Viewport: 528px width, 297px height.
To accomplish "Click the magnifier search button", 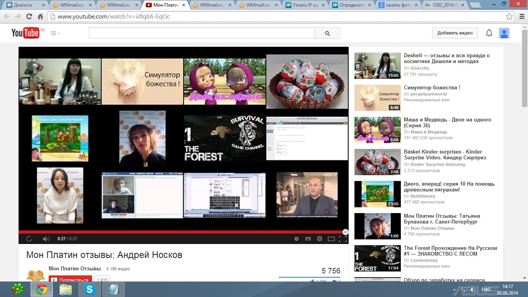I will coord(327,33).
